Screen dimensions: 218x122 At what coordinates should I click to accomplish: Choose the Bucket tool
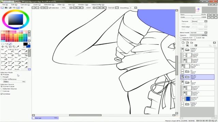4,59
